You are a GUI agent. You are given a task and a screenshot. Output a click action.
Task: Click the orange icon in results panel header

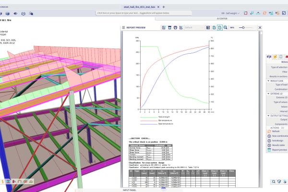(x=275, y=57)
